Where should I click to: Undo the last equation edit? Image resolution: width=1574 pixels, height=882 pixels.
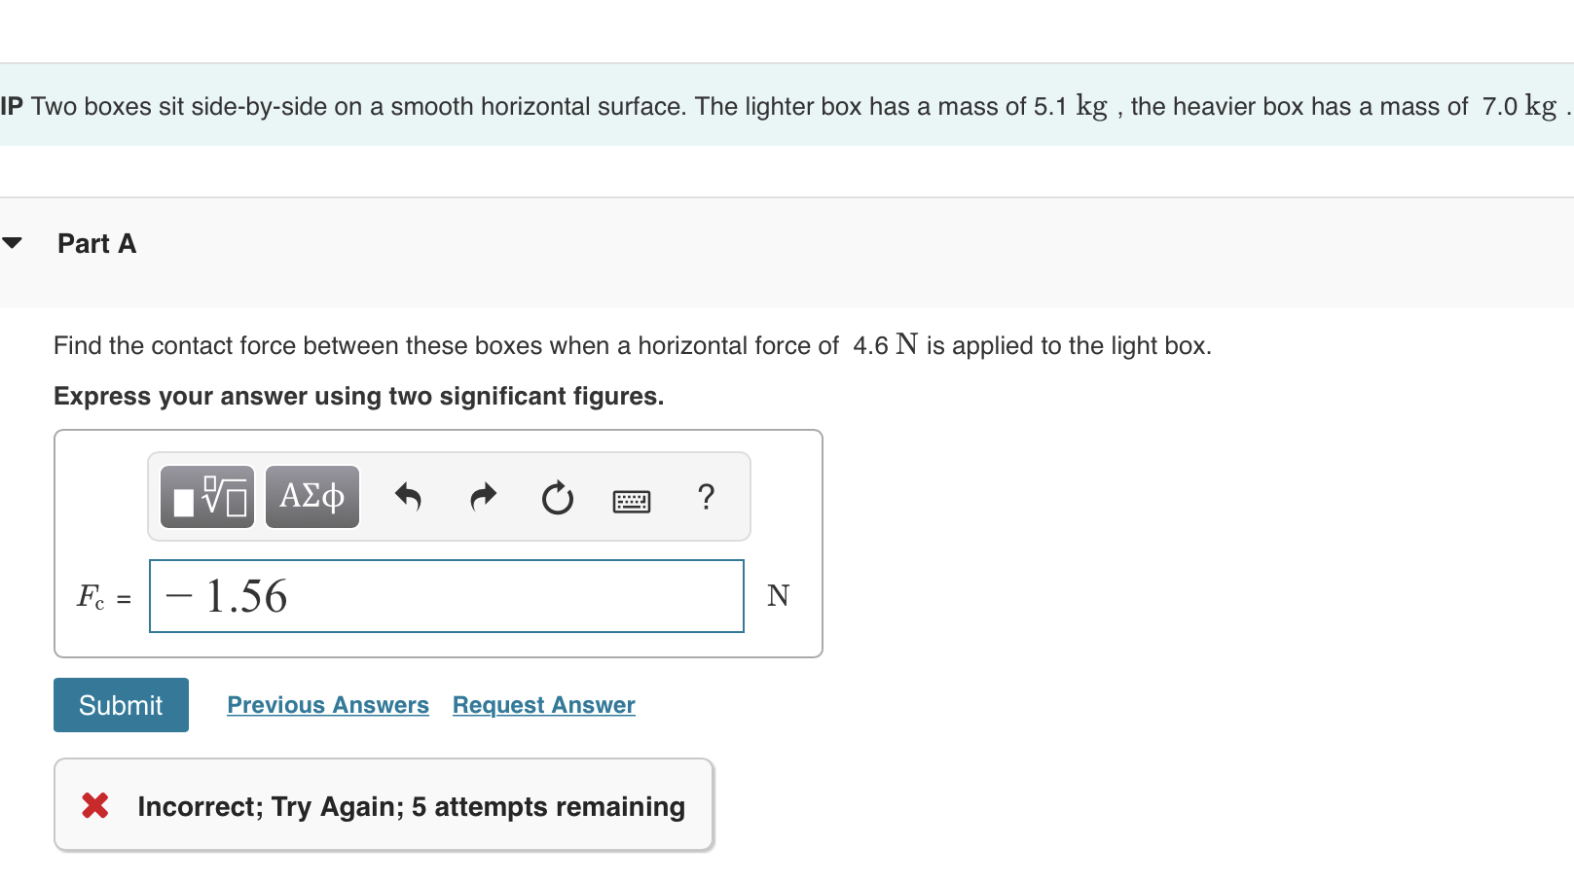pyautogui.click(x=409, y=497)
